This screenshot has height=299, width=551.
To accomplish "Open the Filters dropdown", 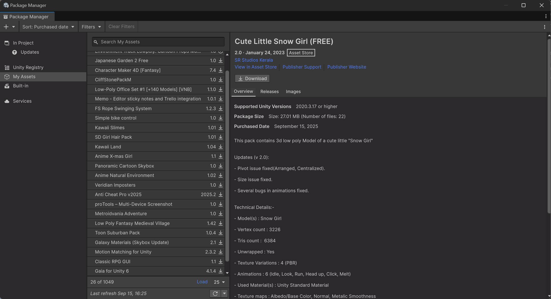I will tap(91, 27).
